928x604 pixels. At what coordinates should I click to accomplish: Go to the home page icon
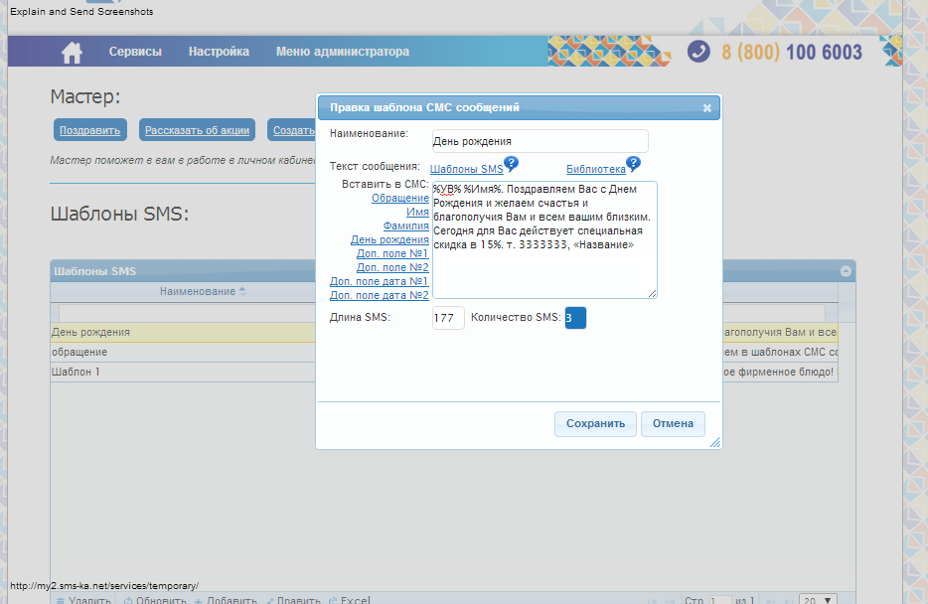72,52
